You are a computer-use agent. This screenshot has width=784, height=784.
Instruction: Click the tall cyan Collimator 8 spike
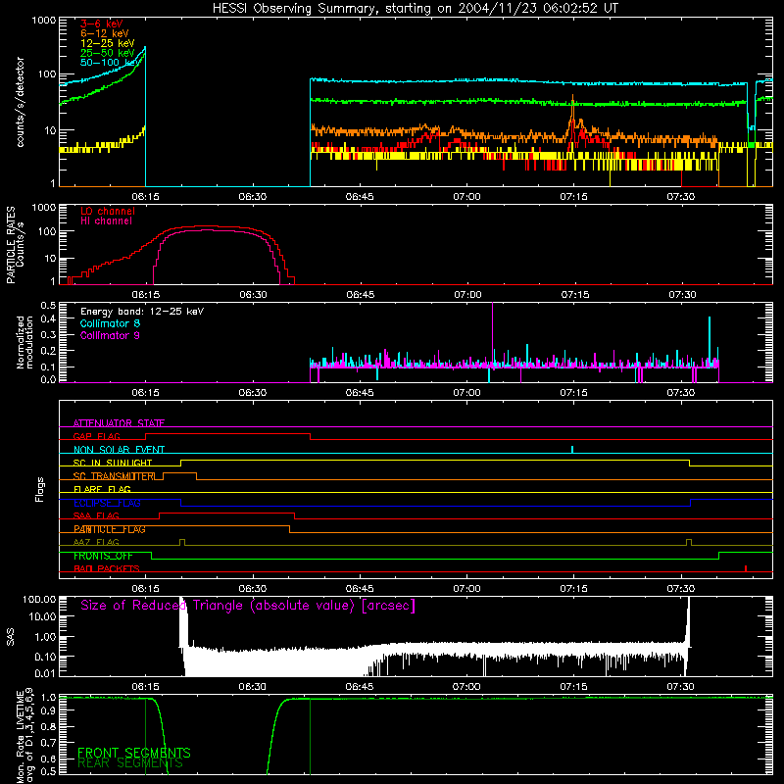[709, 340]
